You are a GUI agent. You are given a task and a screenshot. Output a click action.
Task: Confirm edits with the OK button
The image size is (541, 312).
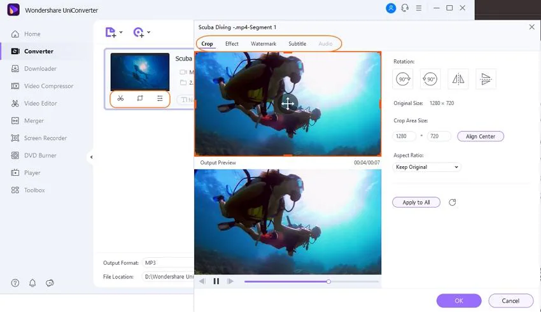(x=459, y=301)
